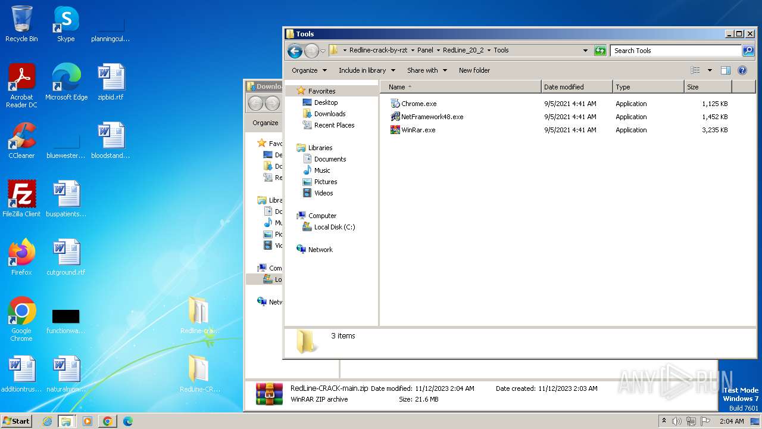Screen dimensions: 762x429
Task: Click the Windows Explorer taskbar button
Action: (x=66, y=421)
